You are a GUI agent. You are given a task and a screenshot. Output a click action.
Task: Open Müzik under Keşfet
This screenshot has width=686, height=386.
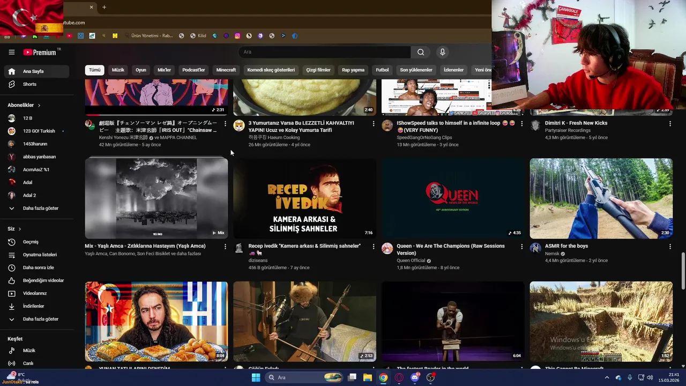[36, 351]
